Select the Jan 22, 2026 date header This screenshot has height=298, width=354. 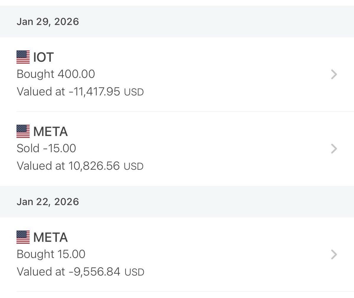(x=48, y=202)
